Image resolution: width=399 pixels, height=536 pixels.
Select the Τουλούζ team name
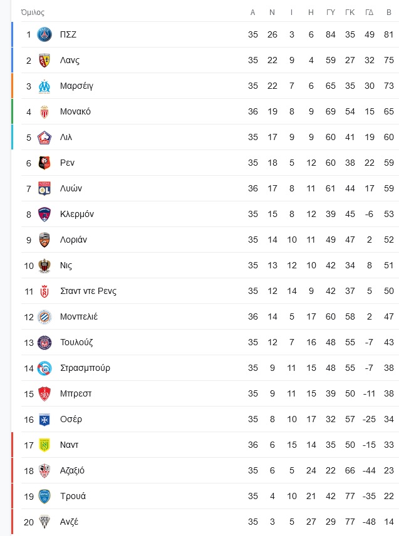[x=76, y=342]
